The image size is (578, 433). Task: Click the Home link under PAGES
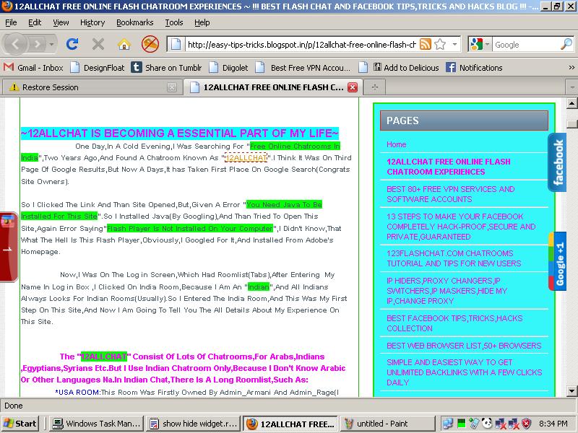(396, 144)
